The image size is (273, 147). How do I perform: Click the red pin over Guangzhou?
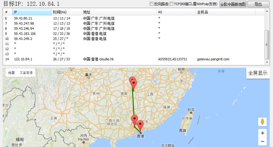(x=135, y=120)
